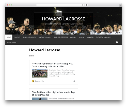Click the thumbnail of the Top 15 polls article
The image size is (127, 108).
point(40,99)
